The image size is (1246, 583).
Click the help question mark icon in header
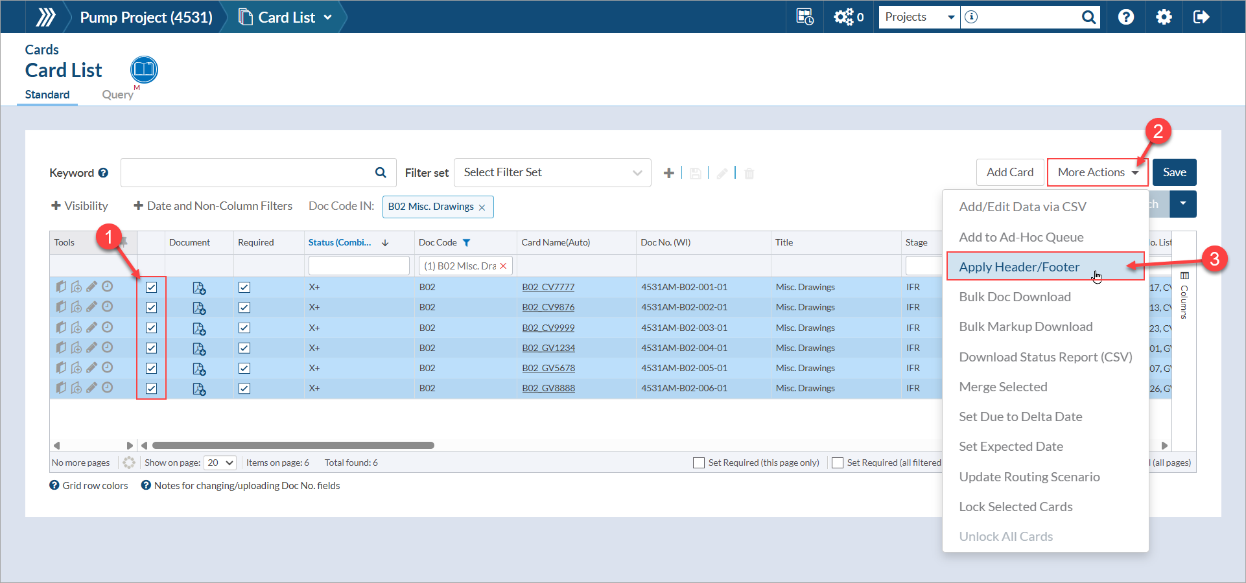pyautogui.click(x=1126, y=17)
